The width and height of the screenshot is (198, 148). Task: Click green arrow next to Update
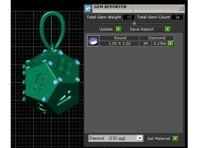click(118, 29)
